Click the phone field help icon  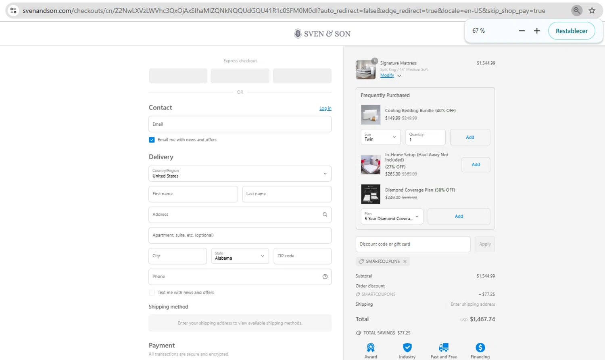click(325, 277)
